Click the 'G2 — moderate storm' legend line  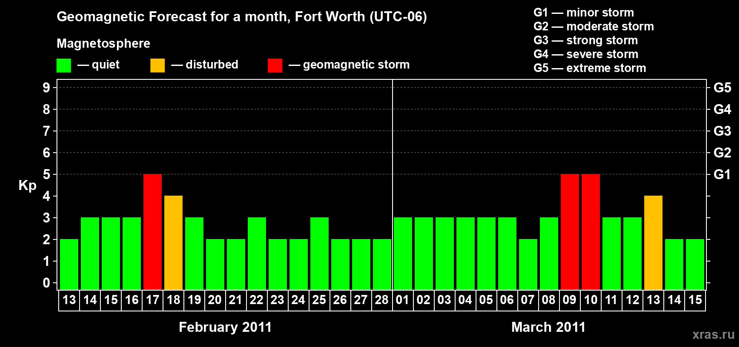[594, 26]
